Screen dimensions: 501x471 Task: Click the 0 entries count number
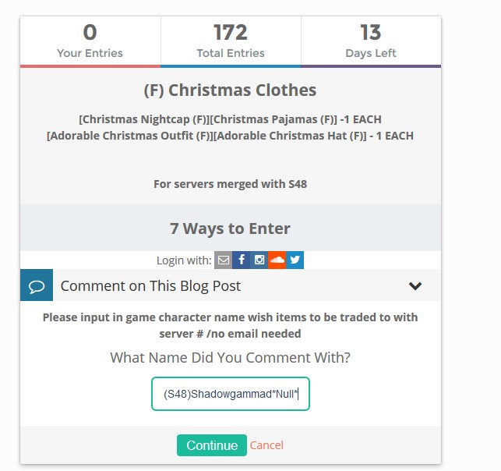point(90,32)
